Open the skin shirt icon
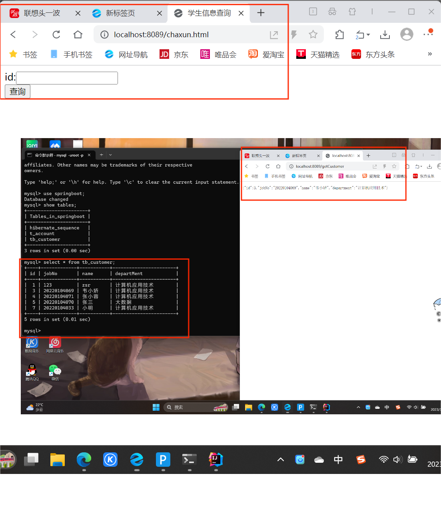The width and height of the screenshot is (441, 532). pos(352,12)
